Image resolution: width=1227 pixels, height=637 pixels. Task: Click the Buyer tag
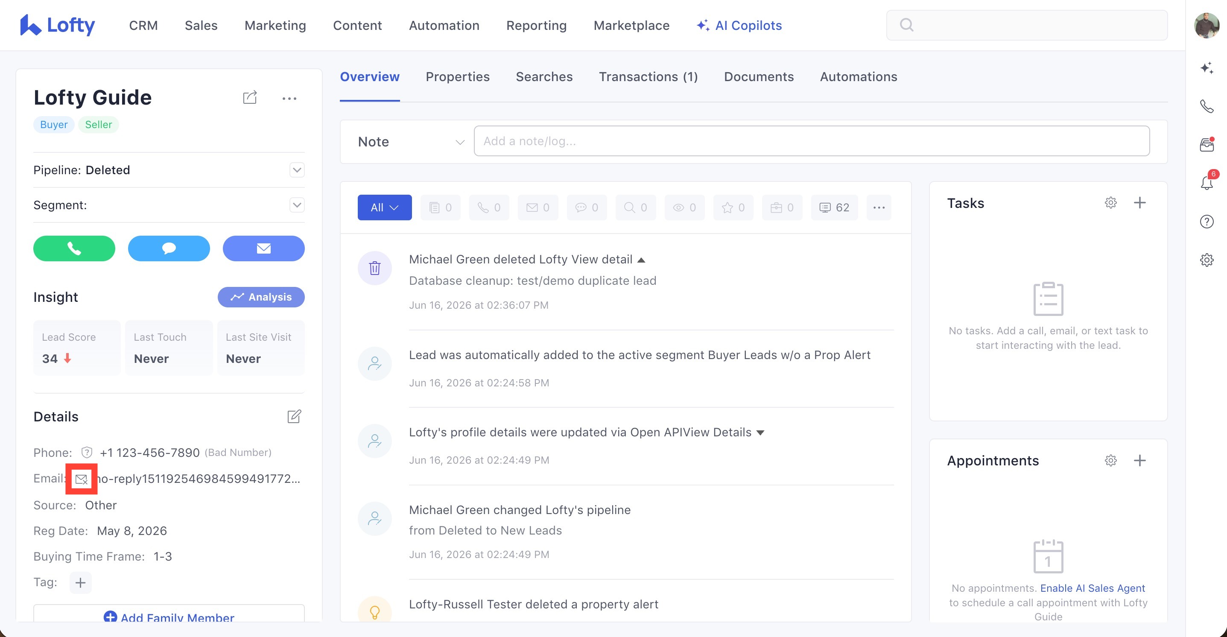(53, 124)
